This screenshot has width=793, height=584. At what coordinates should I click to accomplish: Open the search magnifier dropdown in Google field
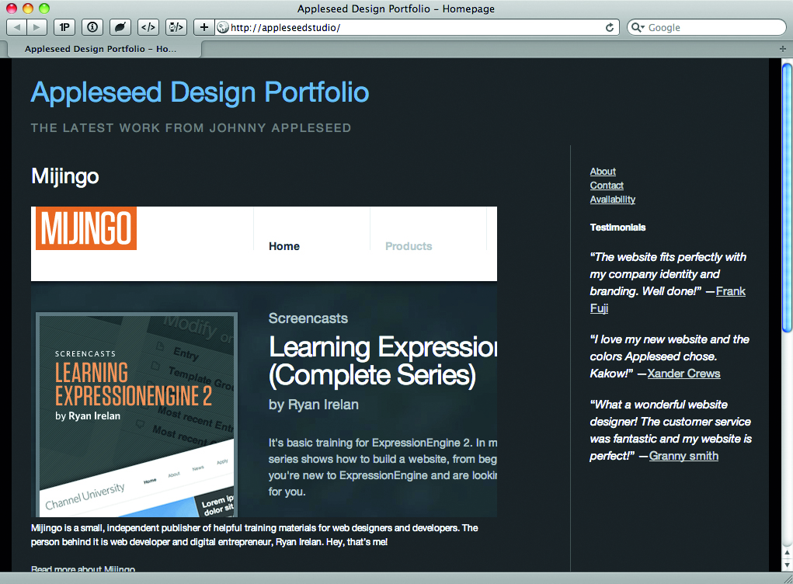coord(638,27)
